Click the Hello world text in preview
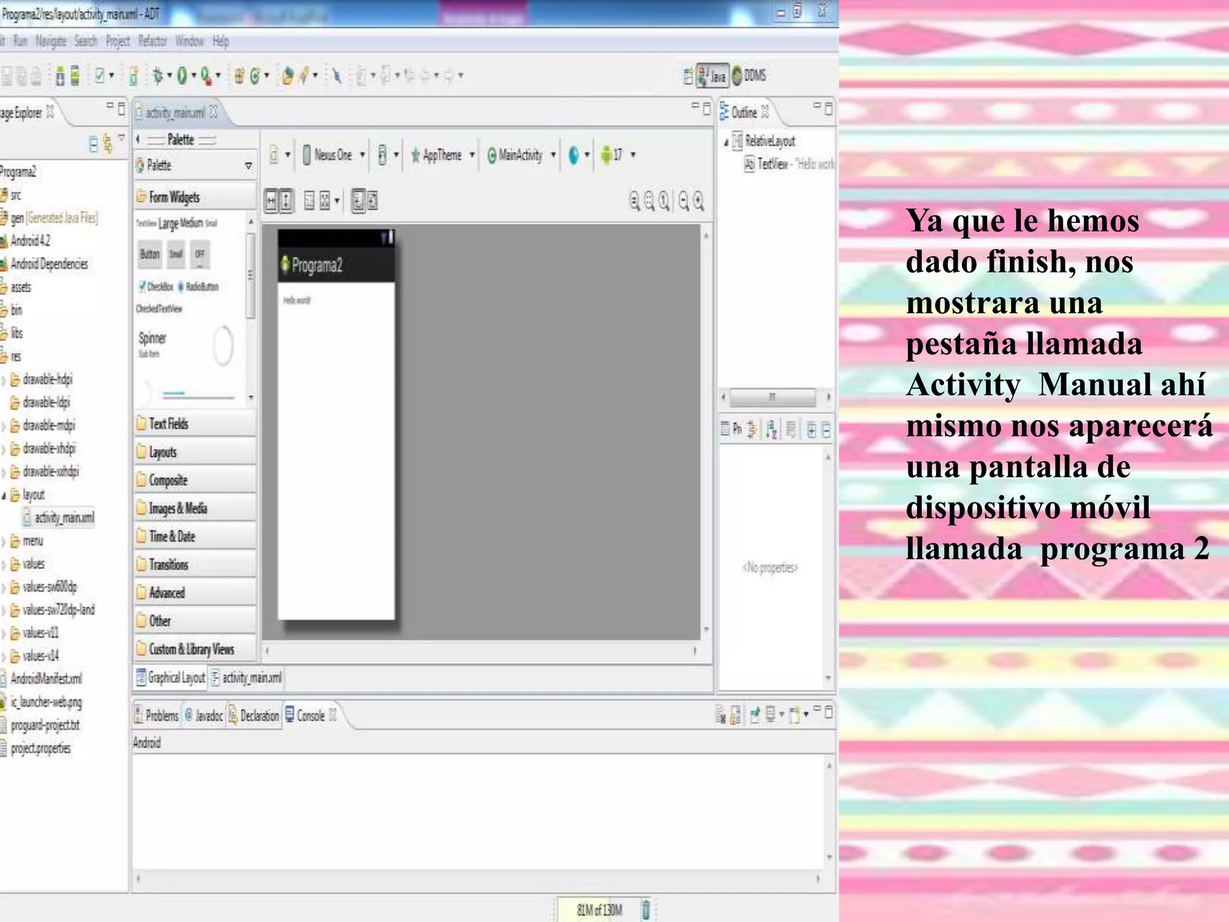This screenshot has width=1229, height=922. [297, 300]
